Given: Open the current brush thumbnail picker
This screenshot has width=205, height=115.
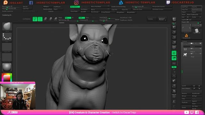Looking at the screenshot, I should [x=7, y=27].
